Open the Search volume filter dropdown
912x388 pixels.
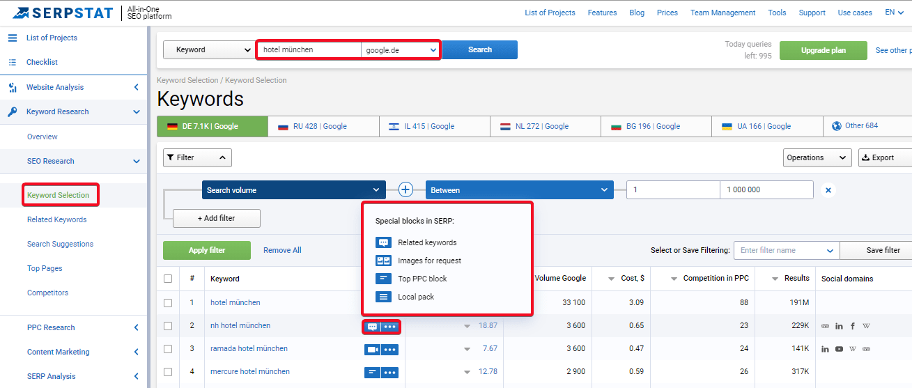pos(293,190)
